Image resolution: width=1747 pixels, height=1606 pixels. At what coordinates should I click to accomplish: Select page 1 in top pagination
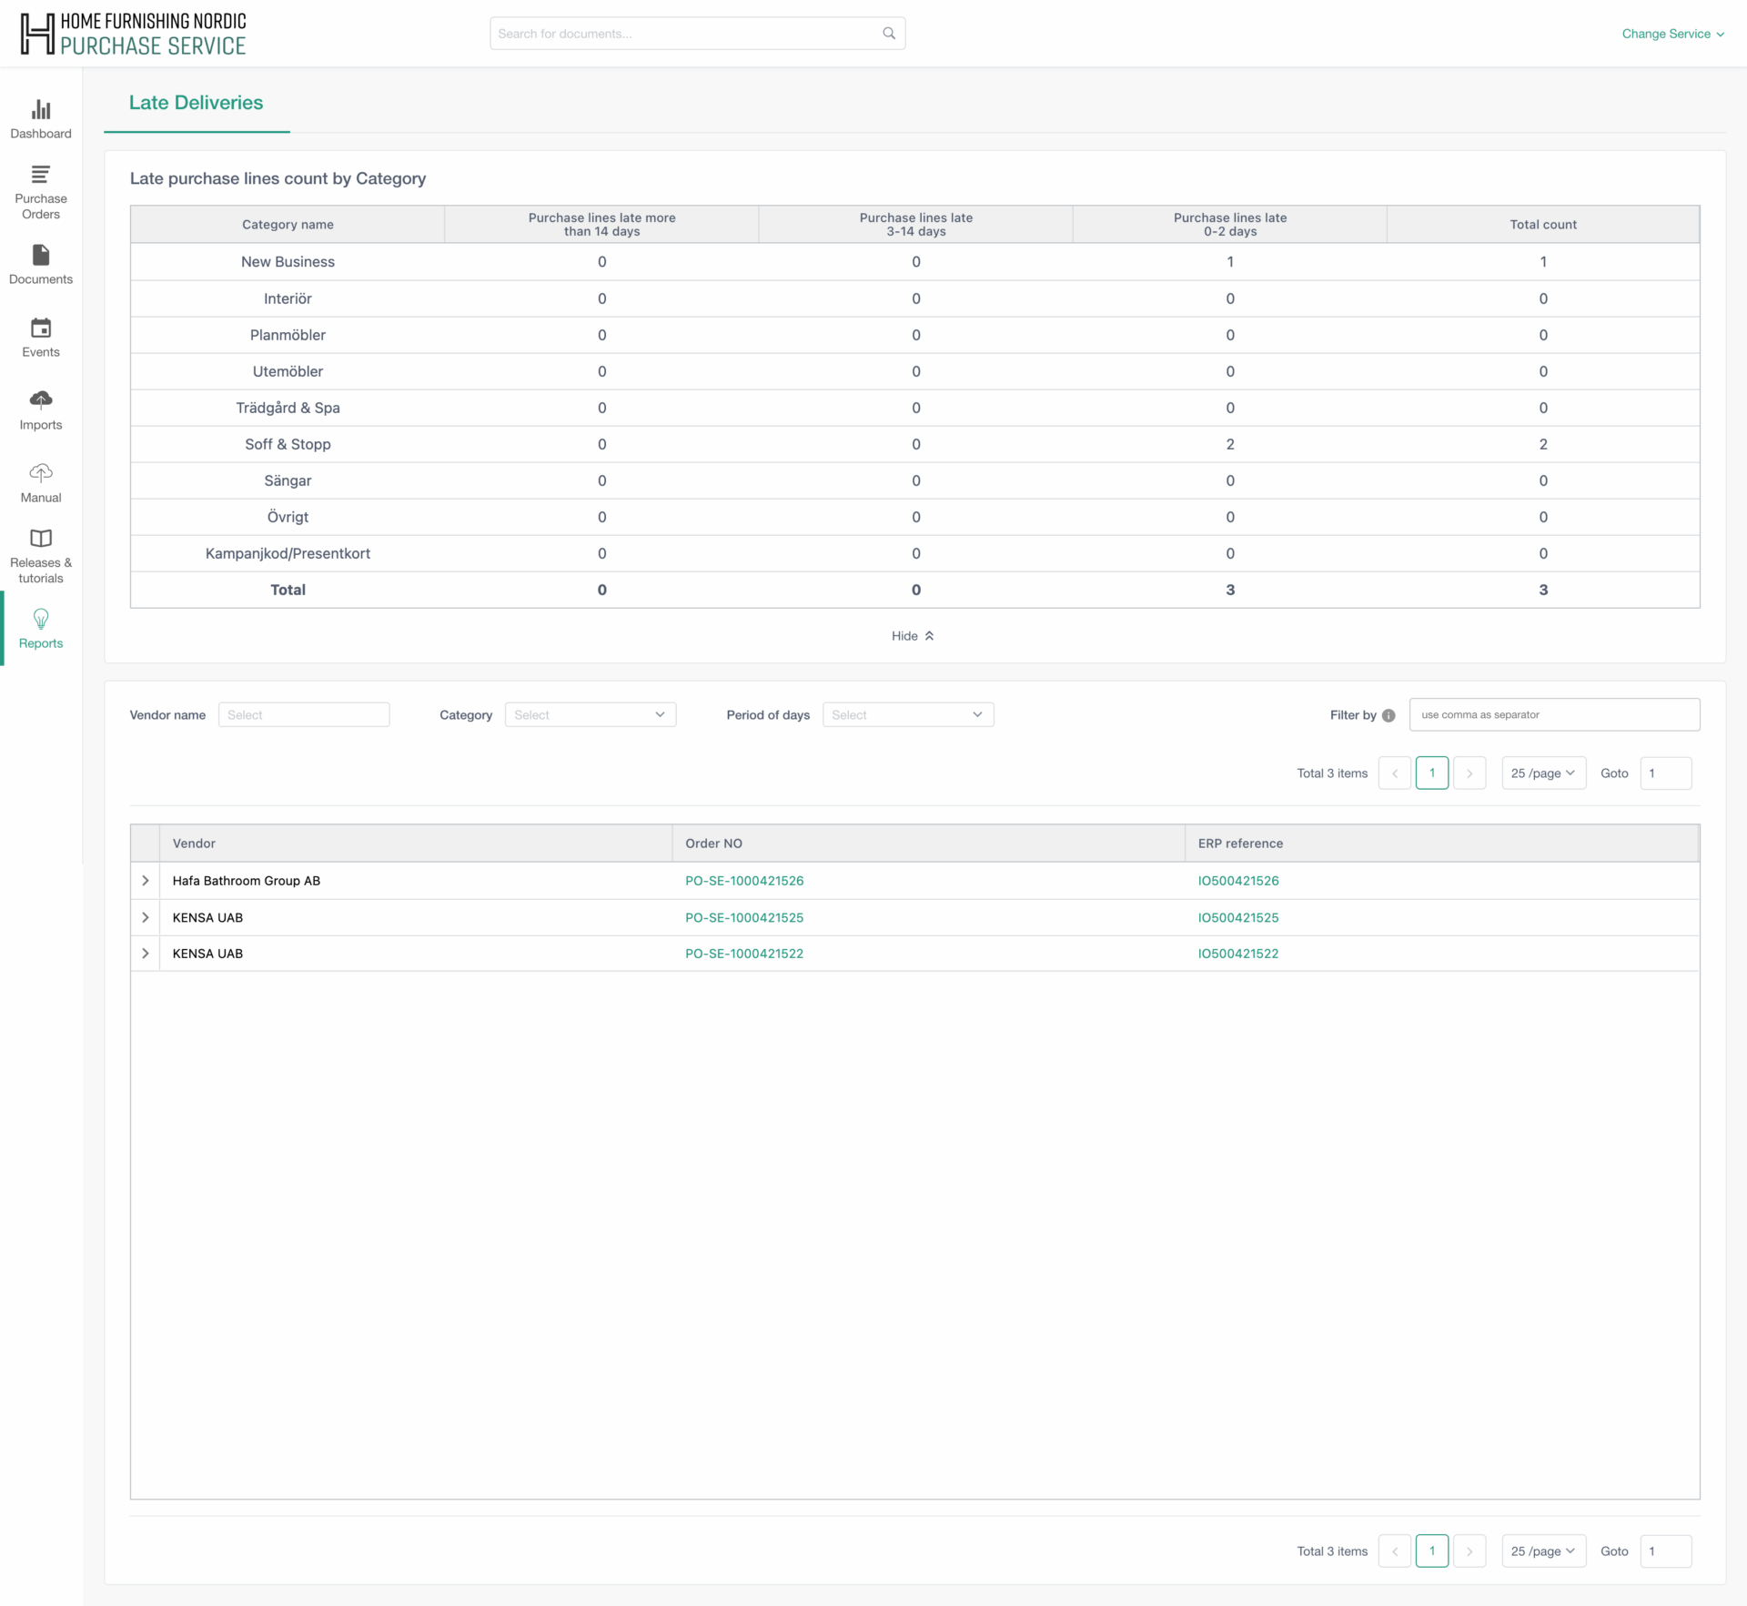[x=1432, y=773]
